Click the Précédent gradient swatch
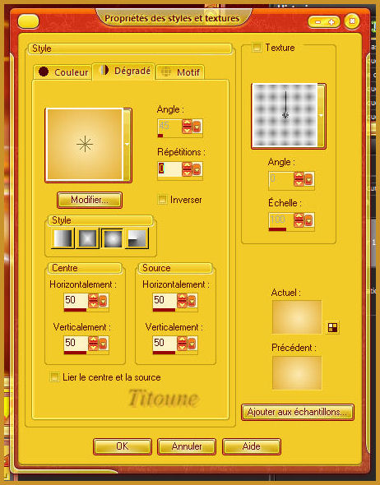 pyautogui.click(x=297, y=372)
